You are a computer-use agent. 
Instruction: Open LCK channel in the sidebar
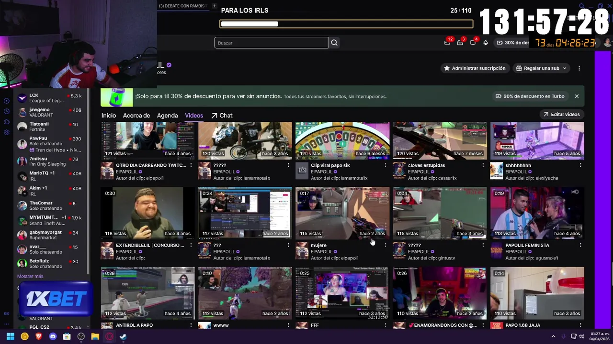[50, 98]
